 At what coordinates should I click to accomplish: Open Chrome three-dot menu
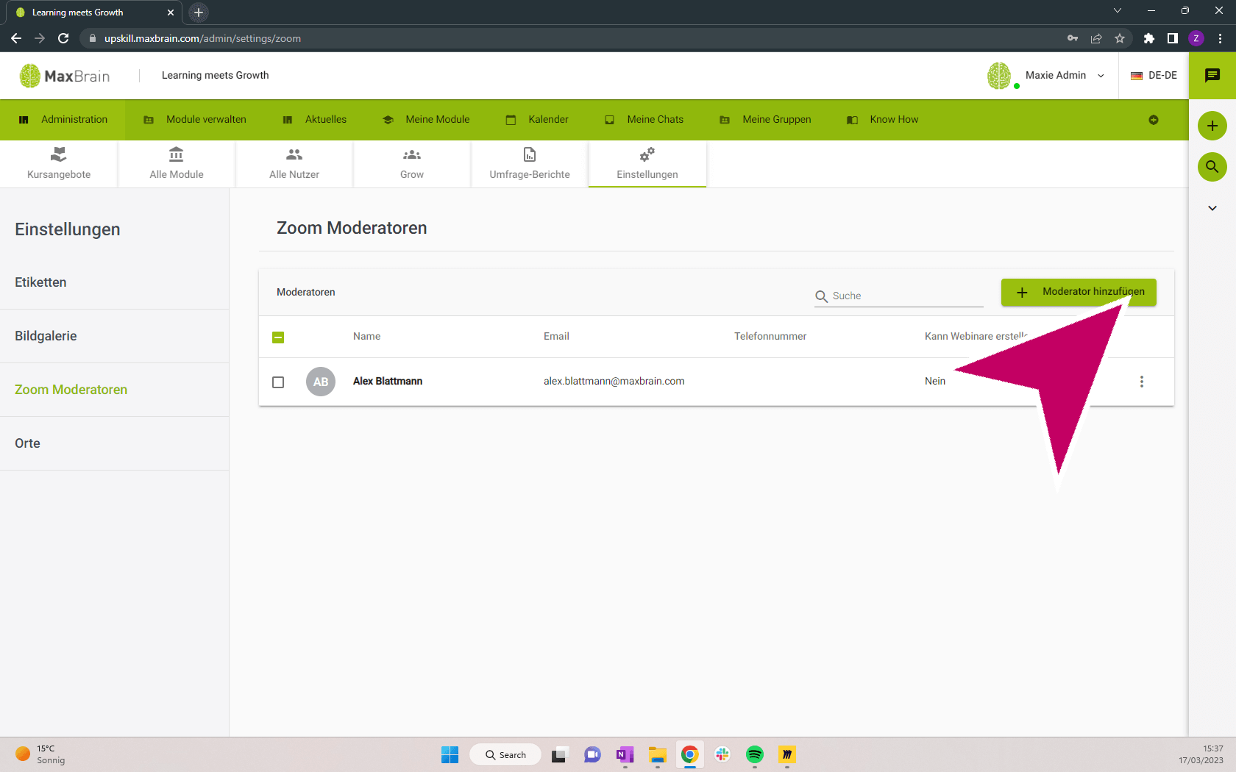pos(1220,38)
